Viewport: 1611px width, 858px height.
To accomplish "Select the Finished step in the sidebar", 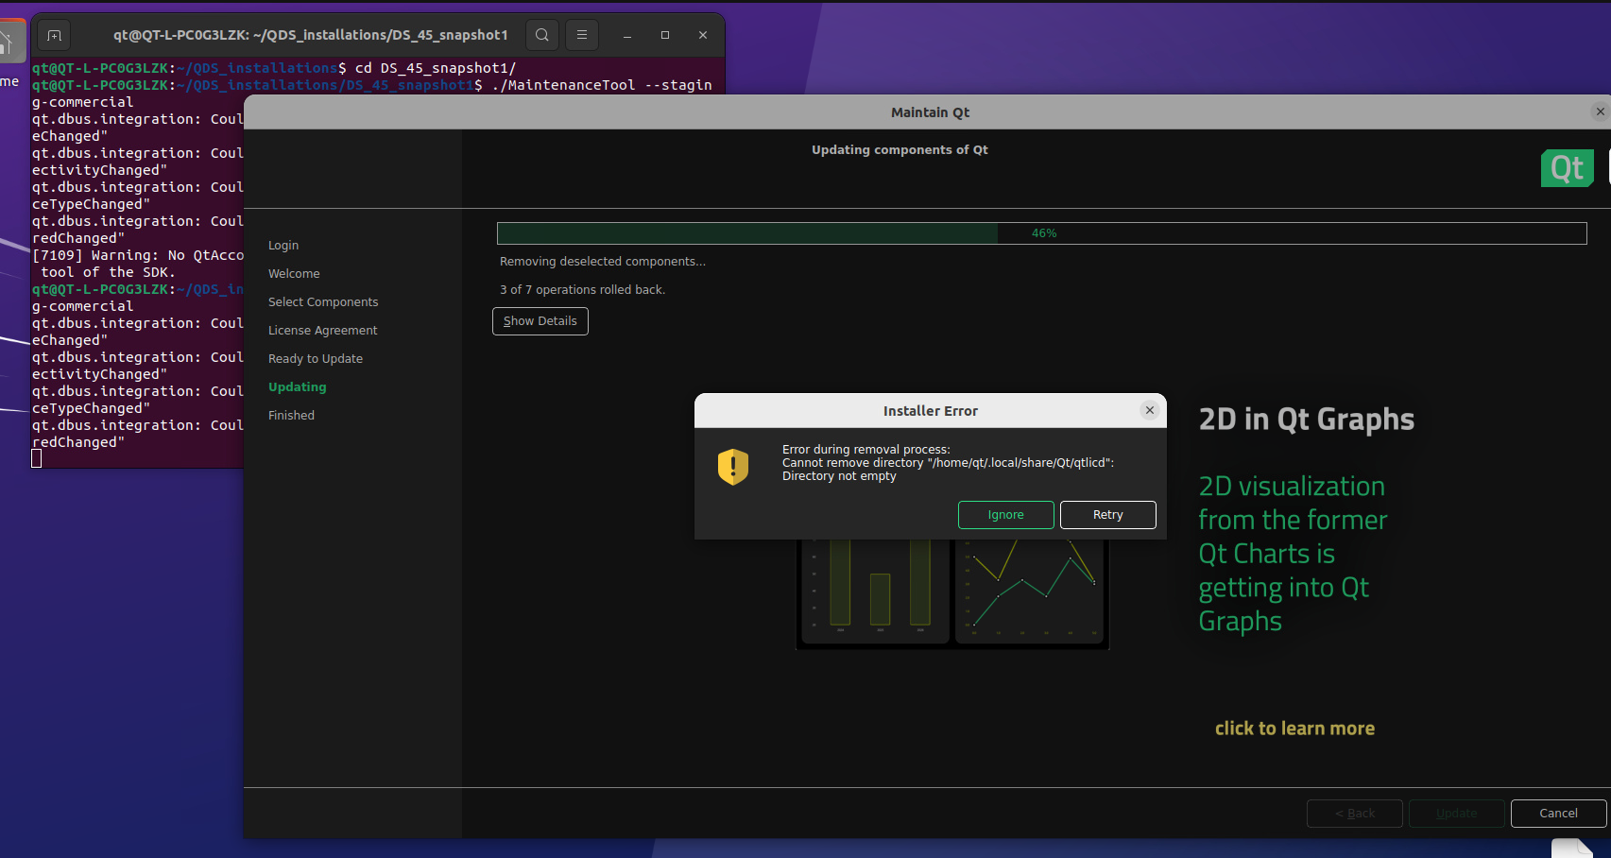I will coord(291,416).
